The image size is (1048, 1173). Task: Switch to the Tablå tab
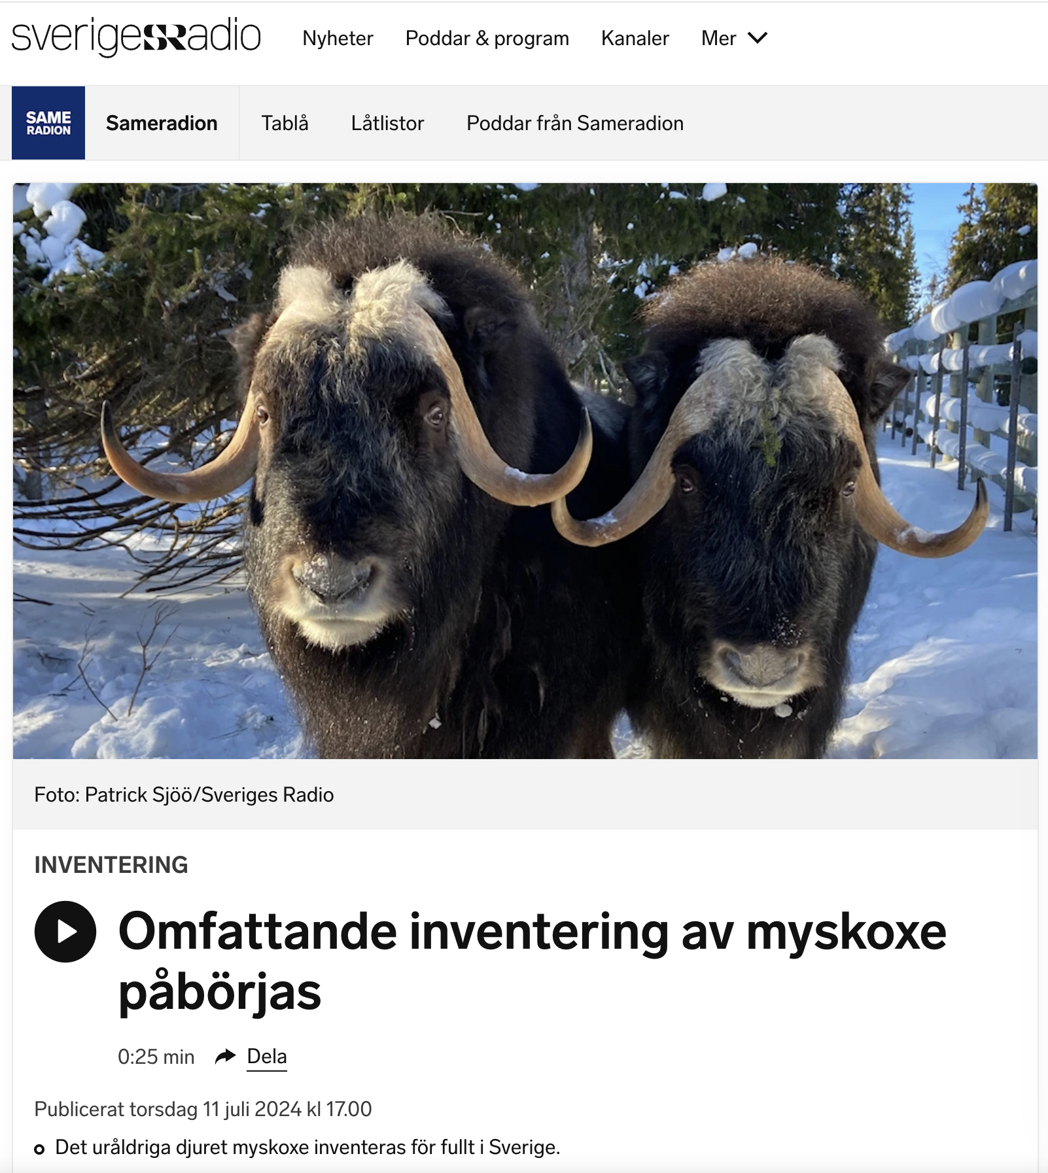click(285, 123)
